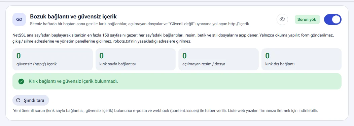
Task: Click the green checkmark success icon
Action: (x=21, y=81)
